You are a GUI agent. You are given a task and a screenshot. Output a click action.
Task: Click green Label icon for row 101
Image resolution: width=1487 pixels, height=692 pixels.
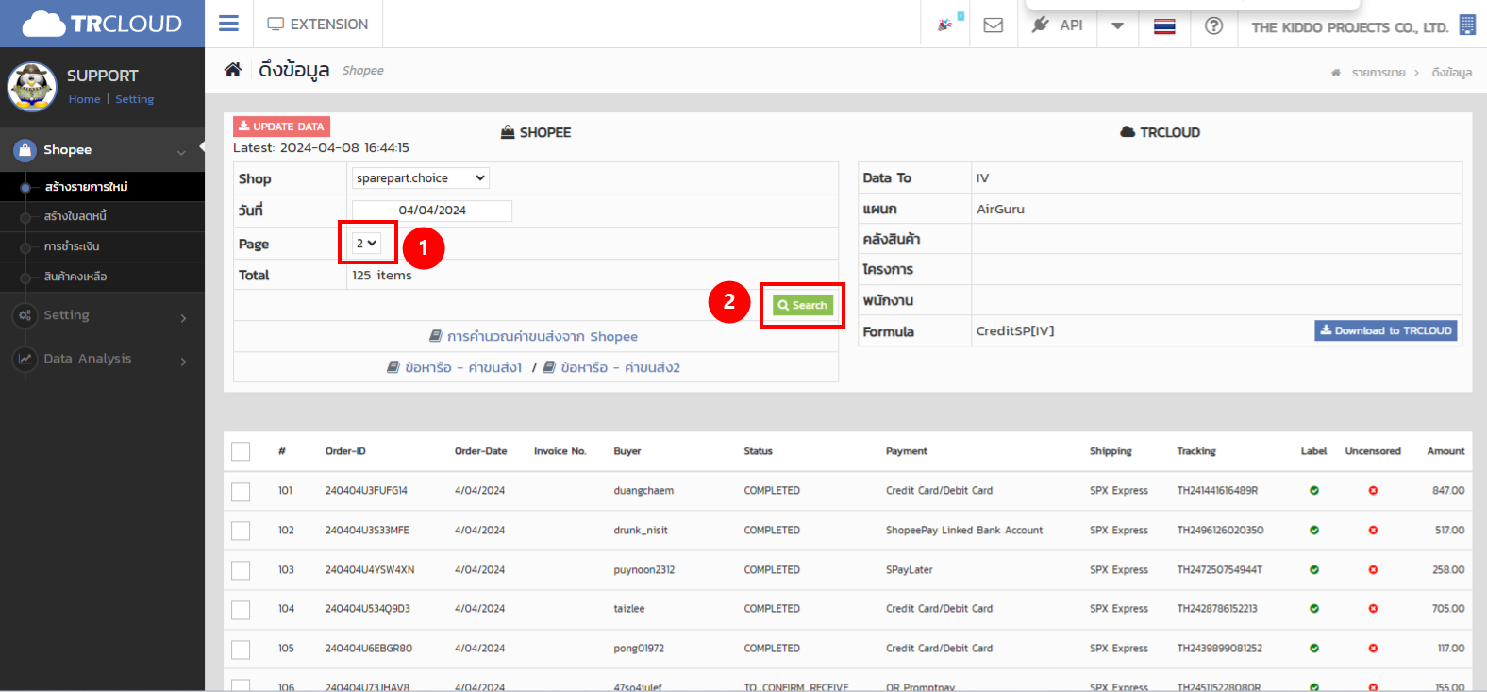pos(1313,491)
